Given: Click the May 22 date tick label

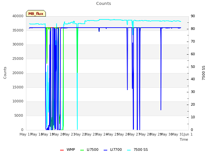Looking at the screenshot, I should (x=80, y=134).
